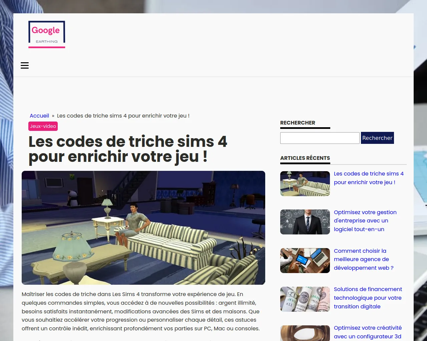Screen dimensions: 427x341
Task: Open 'Comment choisir la meilleure agence' article
Action: [364, 259]
